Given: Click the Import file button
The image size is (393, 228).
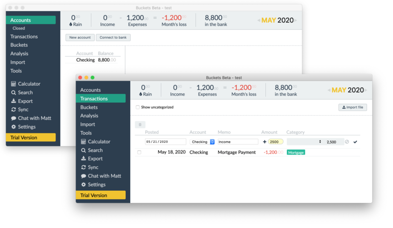Looking at the screenshot, I should point(352,107).
